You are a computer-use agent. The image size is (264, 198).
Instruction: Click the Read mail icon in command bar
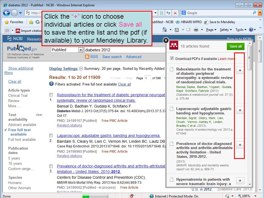[x=188, y=30]
